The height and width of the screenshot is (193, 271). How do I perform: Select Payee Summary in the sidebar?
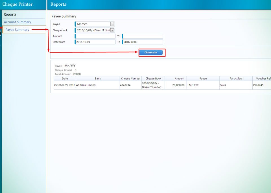coord(18,29)
